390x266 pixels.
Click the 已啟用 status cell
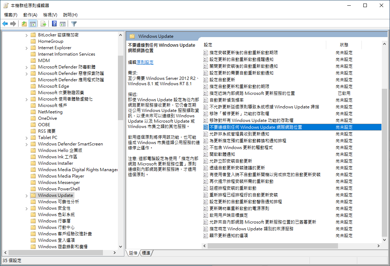[x=344, y=93]
